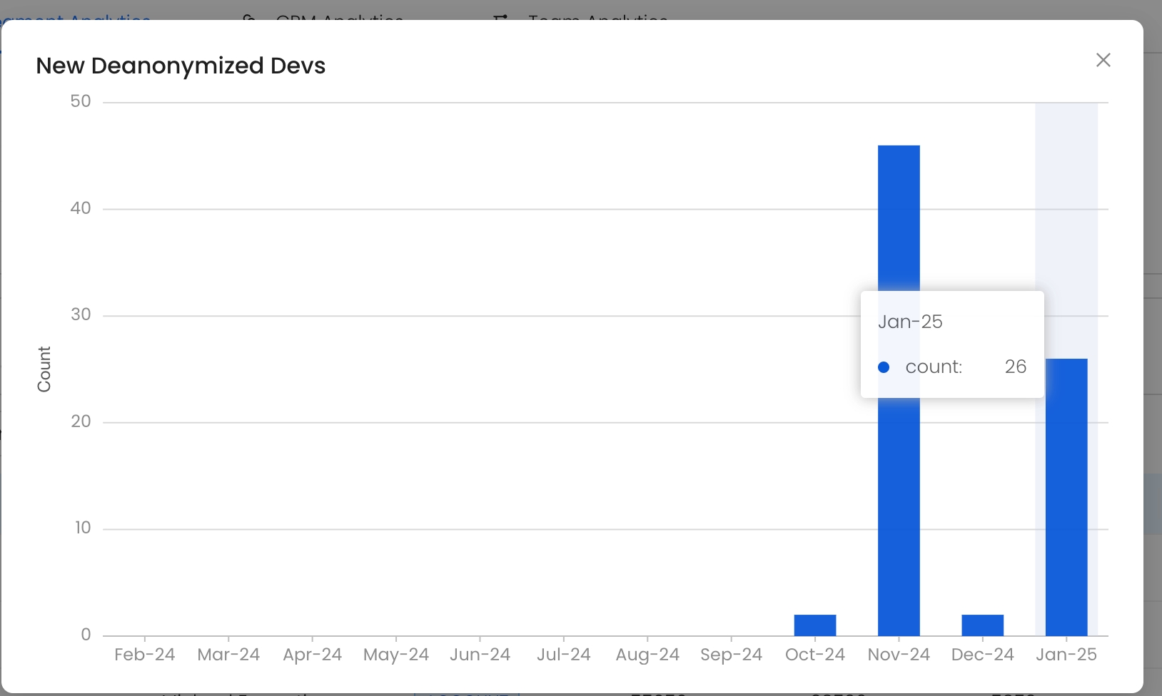Viewport: 1162px width, 696px height.
Task: Close the New Deanonymized Devs dialog
Action: click(x=1103, y=61)
